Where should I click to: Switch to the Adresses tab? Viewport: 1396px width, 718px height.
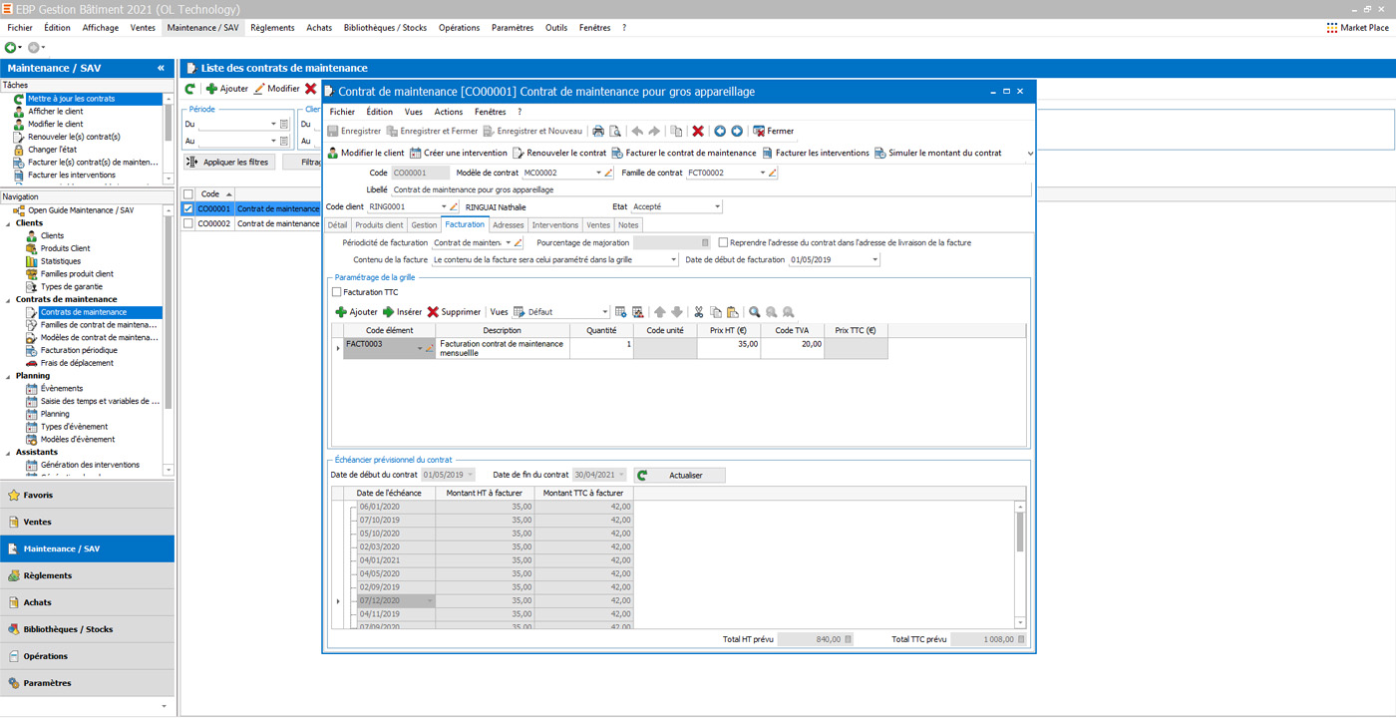point(509,225)
